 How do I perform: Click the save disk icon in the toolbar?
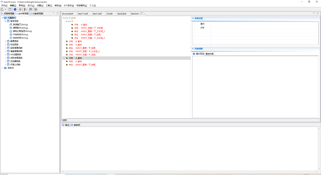10,9
